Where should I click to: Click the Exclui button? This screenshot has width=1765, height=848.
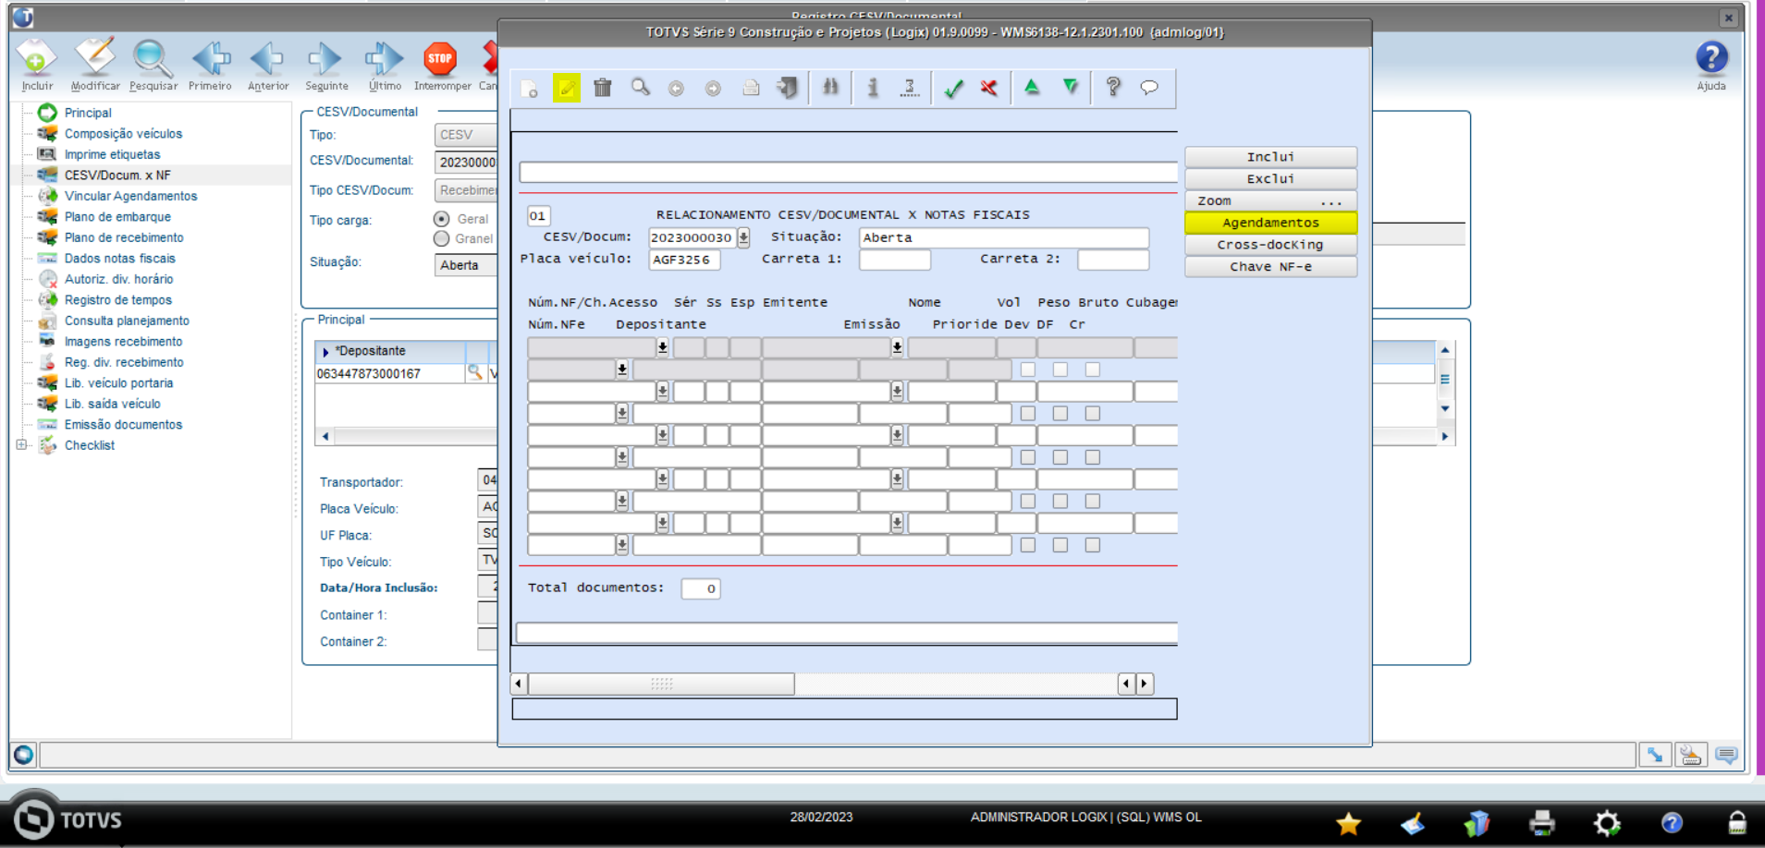tap(1270, 178)
